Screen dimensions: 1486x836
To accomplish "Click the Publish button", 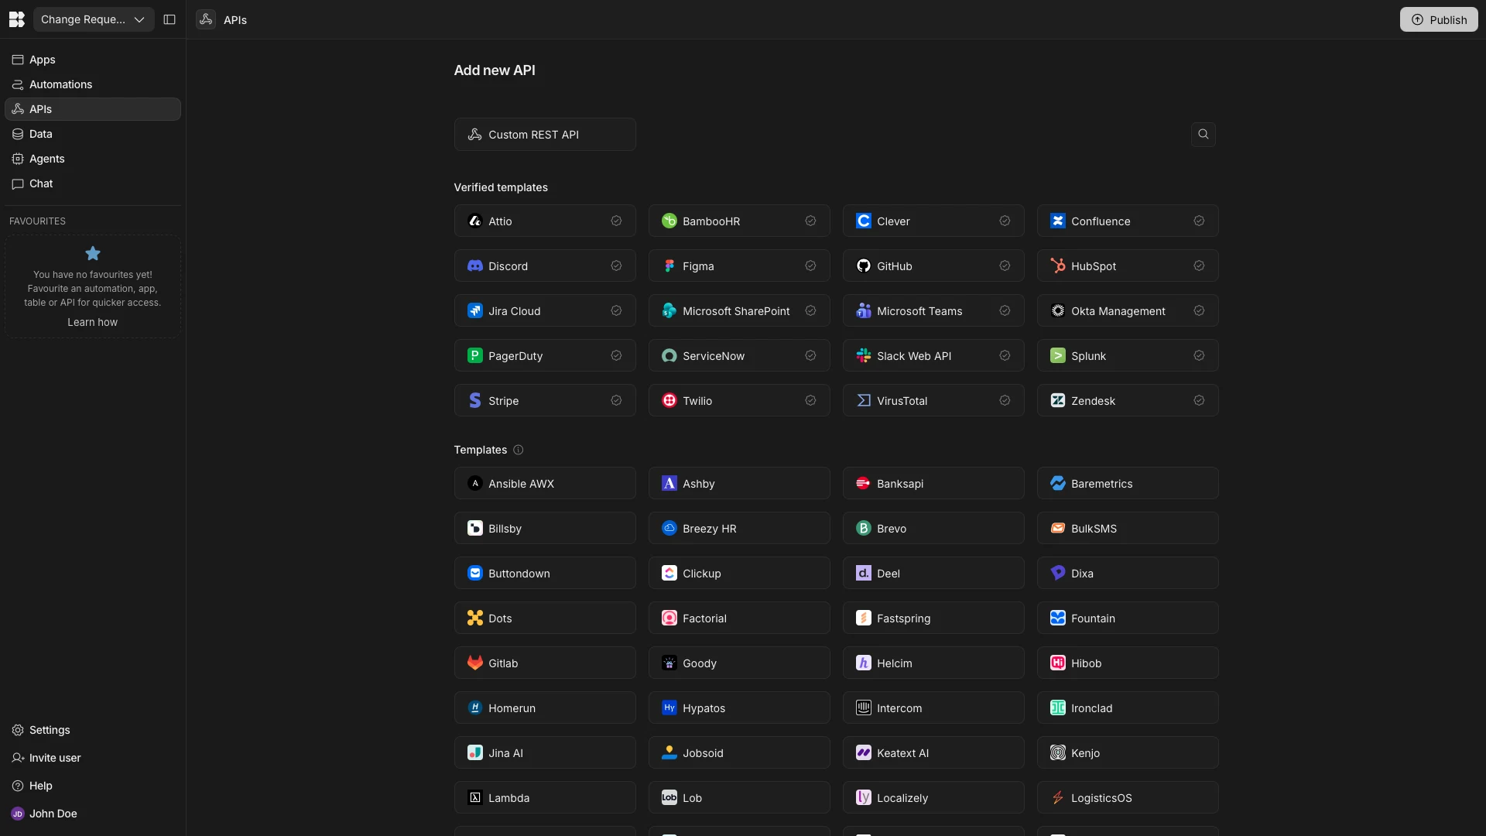I will (1440, 19).
